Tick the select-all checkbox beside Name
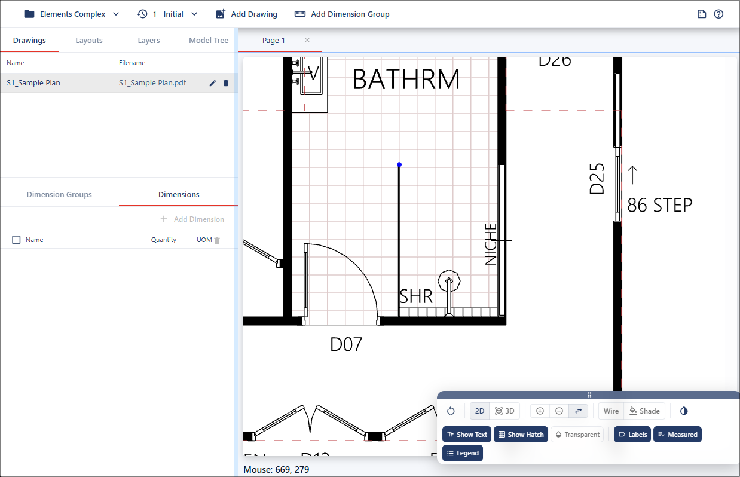 pos(16,240)
